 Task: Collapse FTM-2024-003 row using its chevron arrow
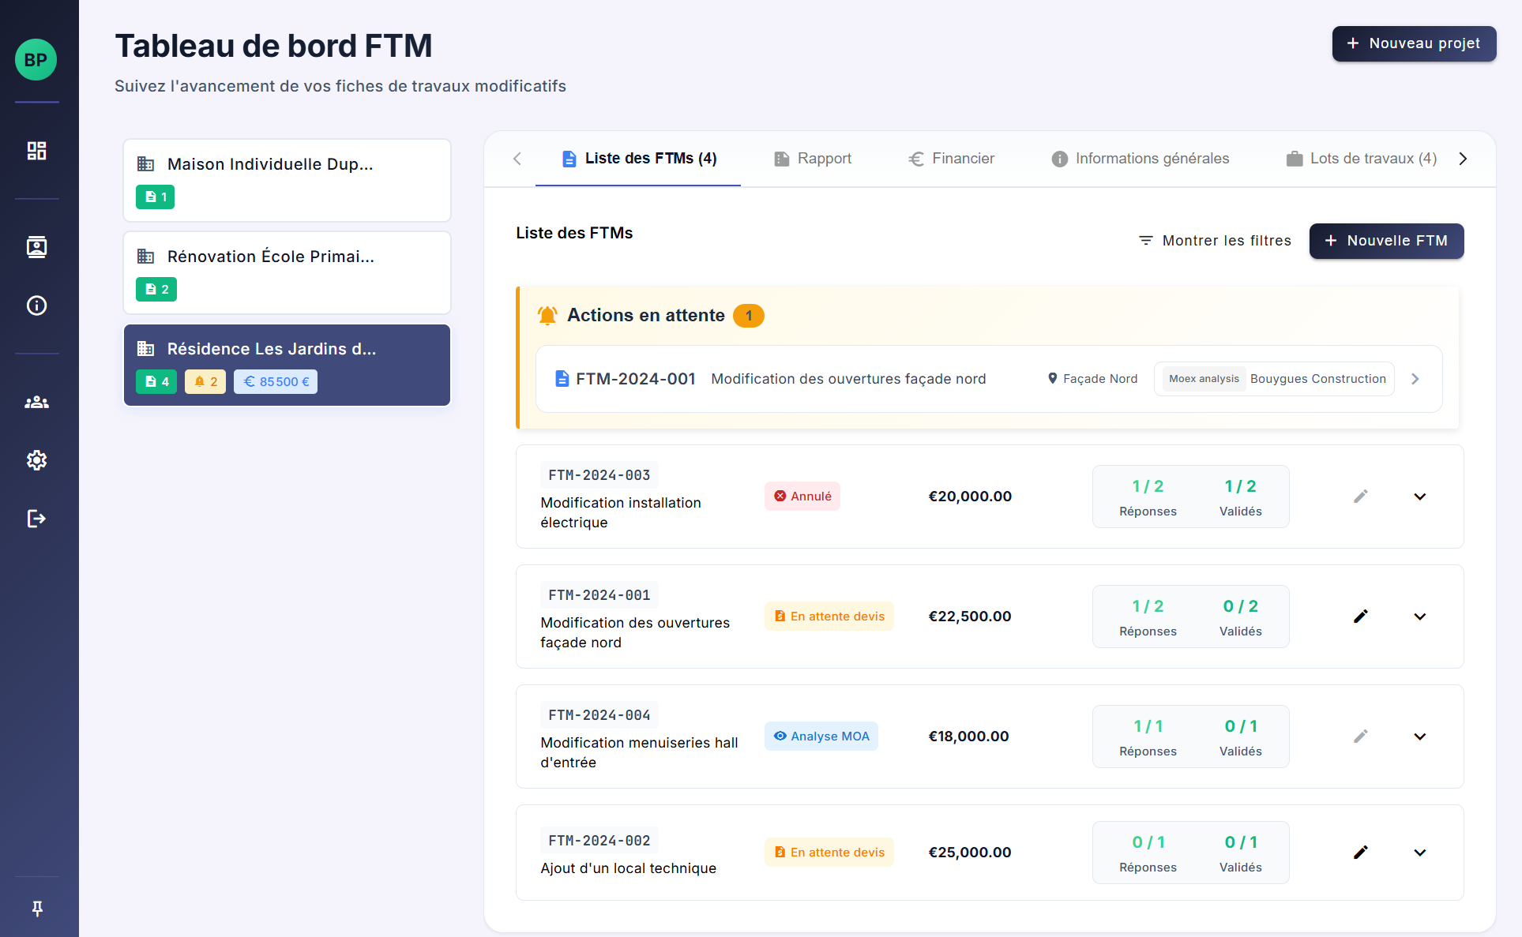click(1419, 497)
